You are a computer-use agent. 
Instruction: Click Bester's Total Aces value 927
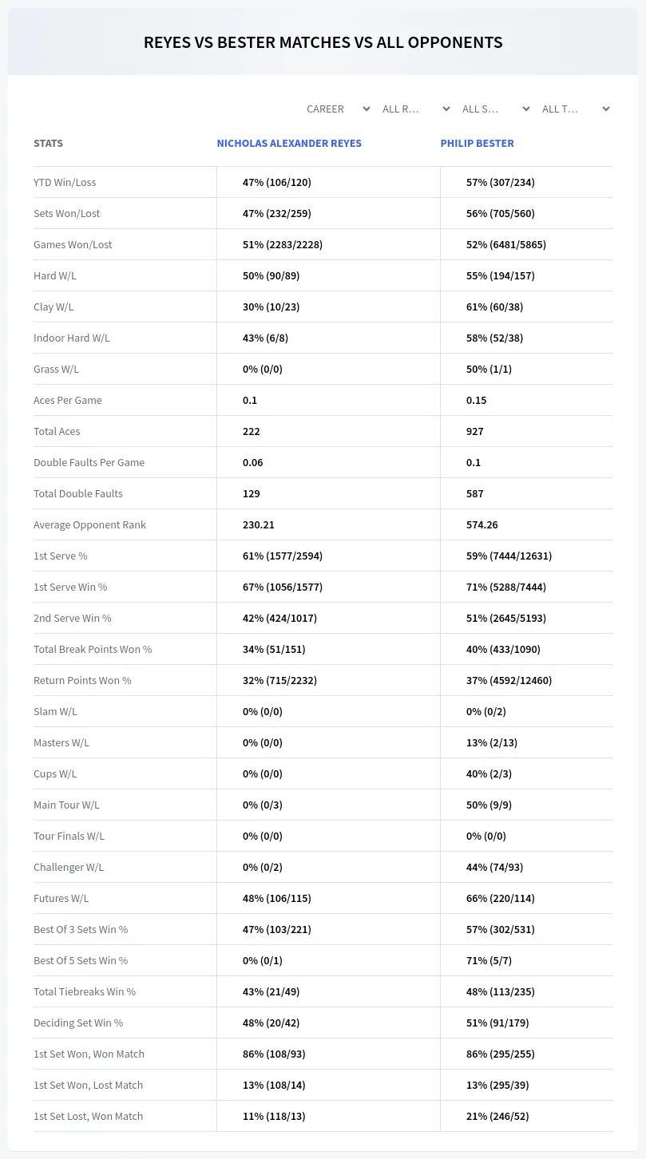tap(475, 431)
